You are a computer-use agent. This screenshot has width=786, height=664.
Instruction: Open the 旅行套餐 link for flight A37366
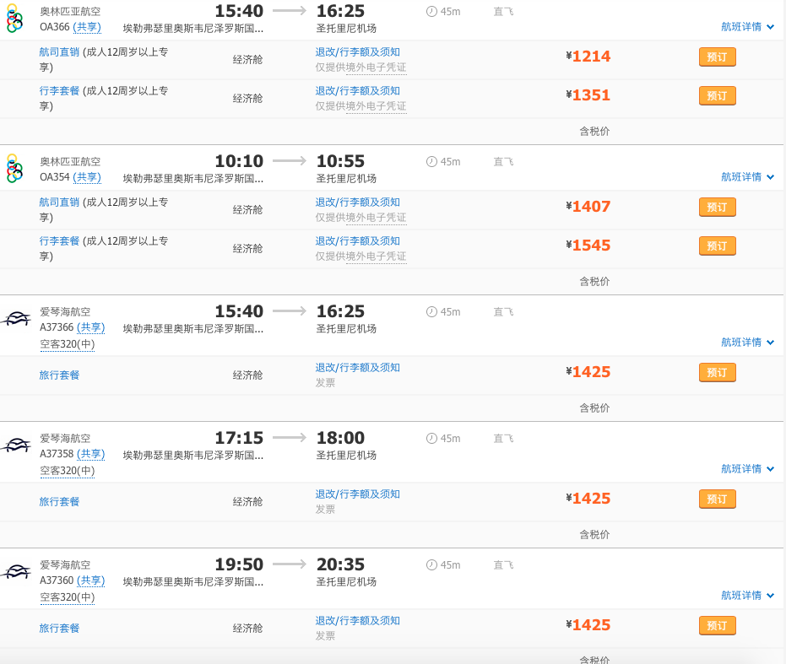59,375
